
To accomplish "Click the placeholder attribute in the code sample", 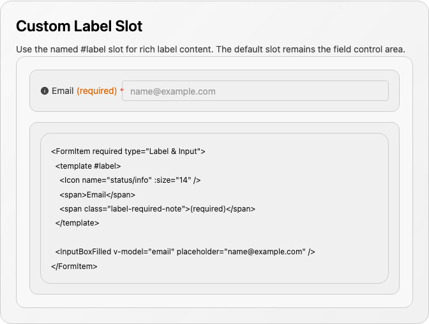I will point(241,252).
